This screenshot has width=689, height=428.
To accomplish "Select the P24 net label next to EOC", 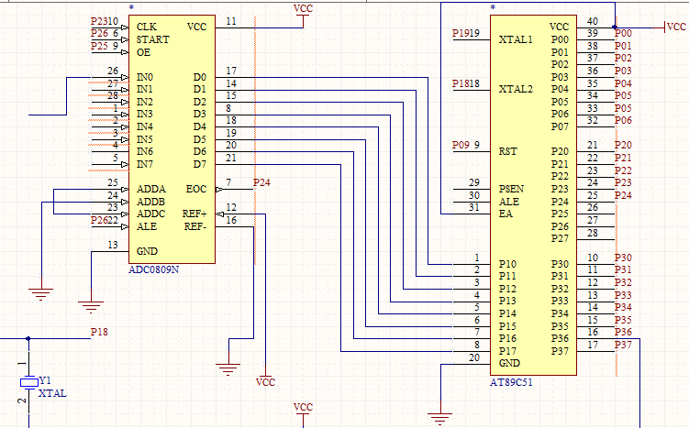I will point(261,182).
